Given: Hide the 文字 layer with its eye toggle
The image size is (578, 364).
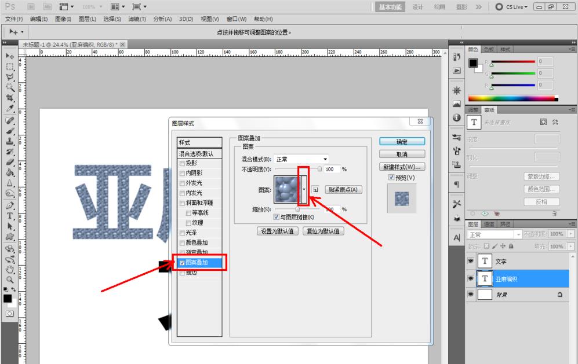Looking at the screenshot, I should click(471, 261).
